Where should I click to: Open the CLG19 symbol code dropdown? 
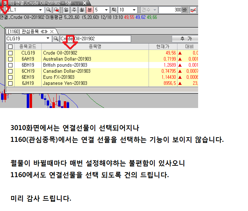click(x=48, y=38)
